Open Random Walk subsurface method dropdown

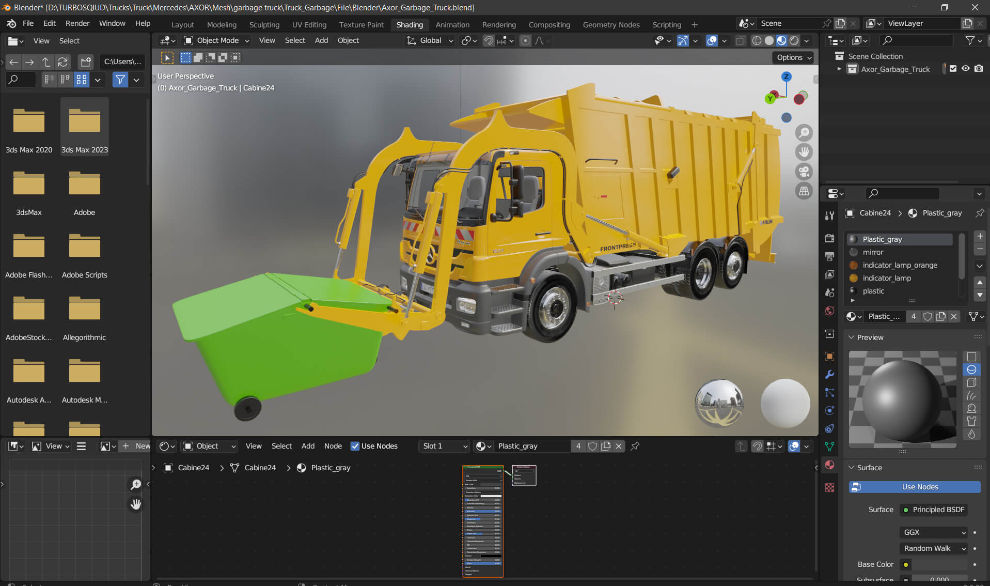pyautogui.click(x=934, y=548)
